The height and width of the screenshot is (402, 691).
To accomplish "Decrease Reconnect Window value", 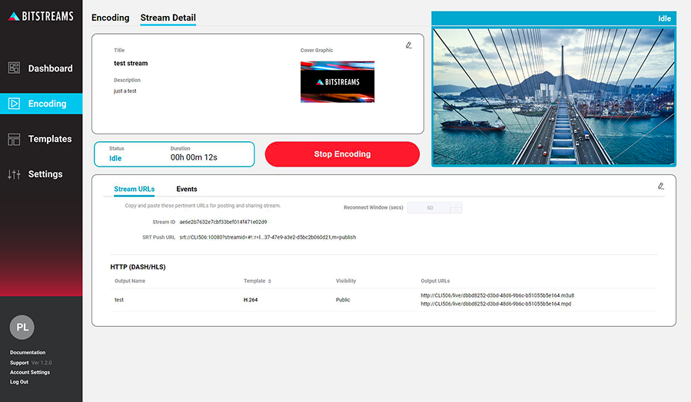I will pos(457,211).
